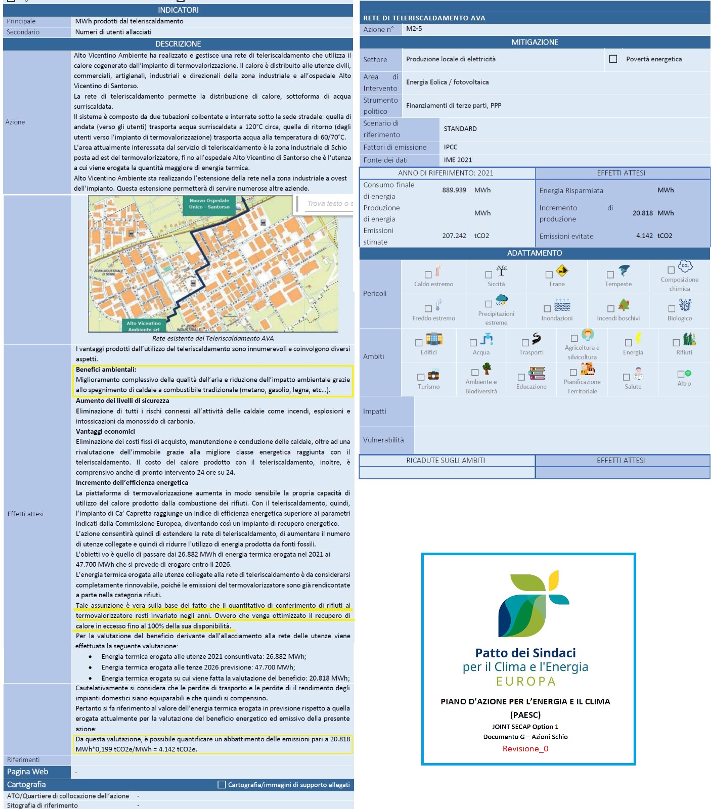The width and height of the screenshot is (711, 809).
Task: Click the Azione n° value M2-5
Action: coord(414,29)
